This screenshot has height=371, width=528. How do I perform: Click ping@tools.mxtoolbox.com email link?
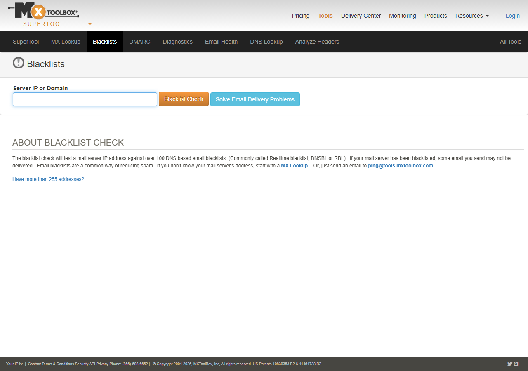coord(401,166)
